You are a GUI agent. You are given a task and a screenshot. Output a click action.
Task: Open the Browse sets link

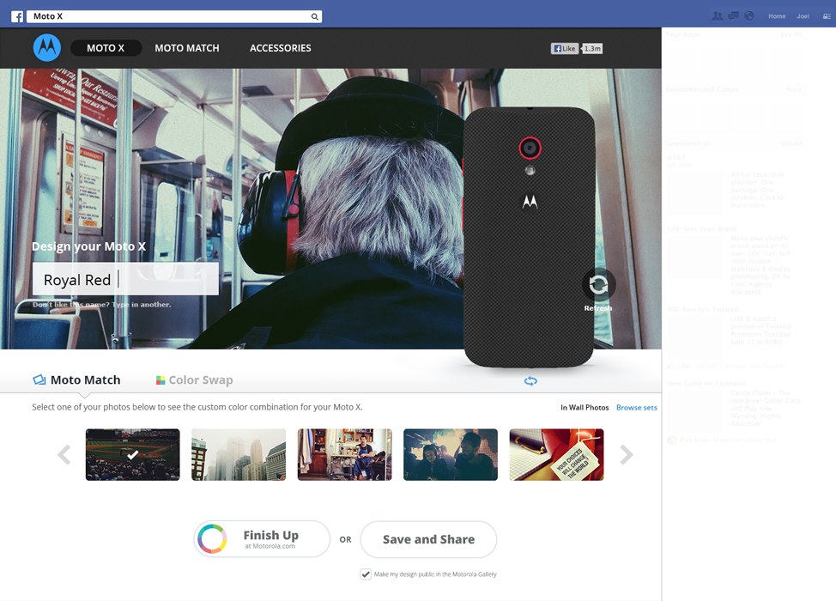pyautogui.click(x=637, y=408)
